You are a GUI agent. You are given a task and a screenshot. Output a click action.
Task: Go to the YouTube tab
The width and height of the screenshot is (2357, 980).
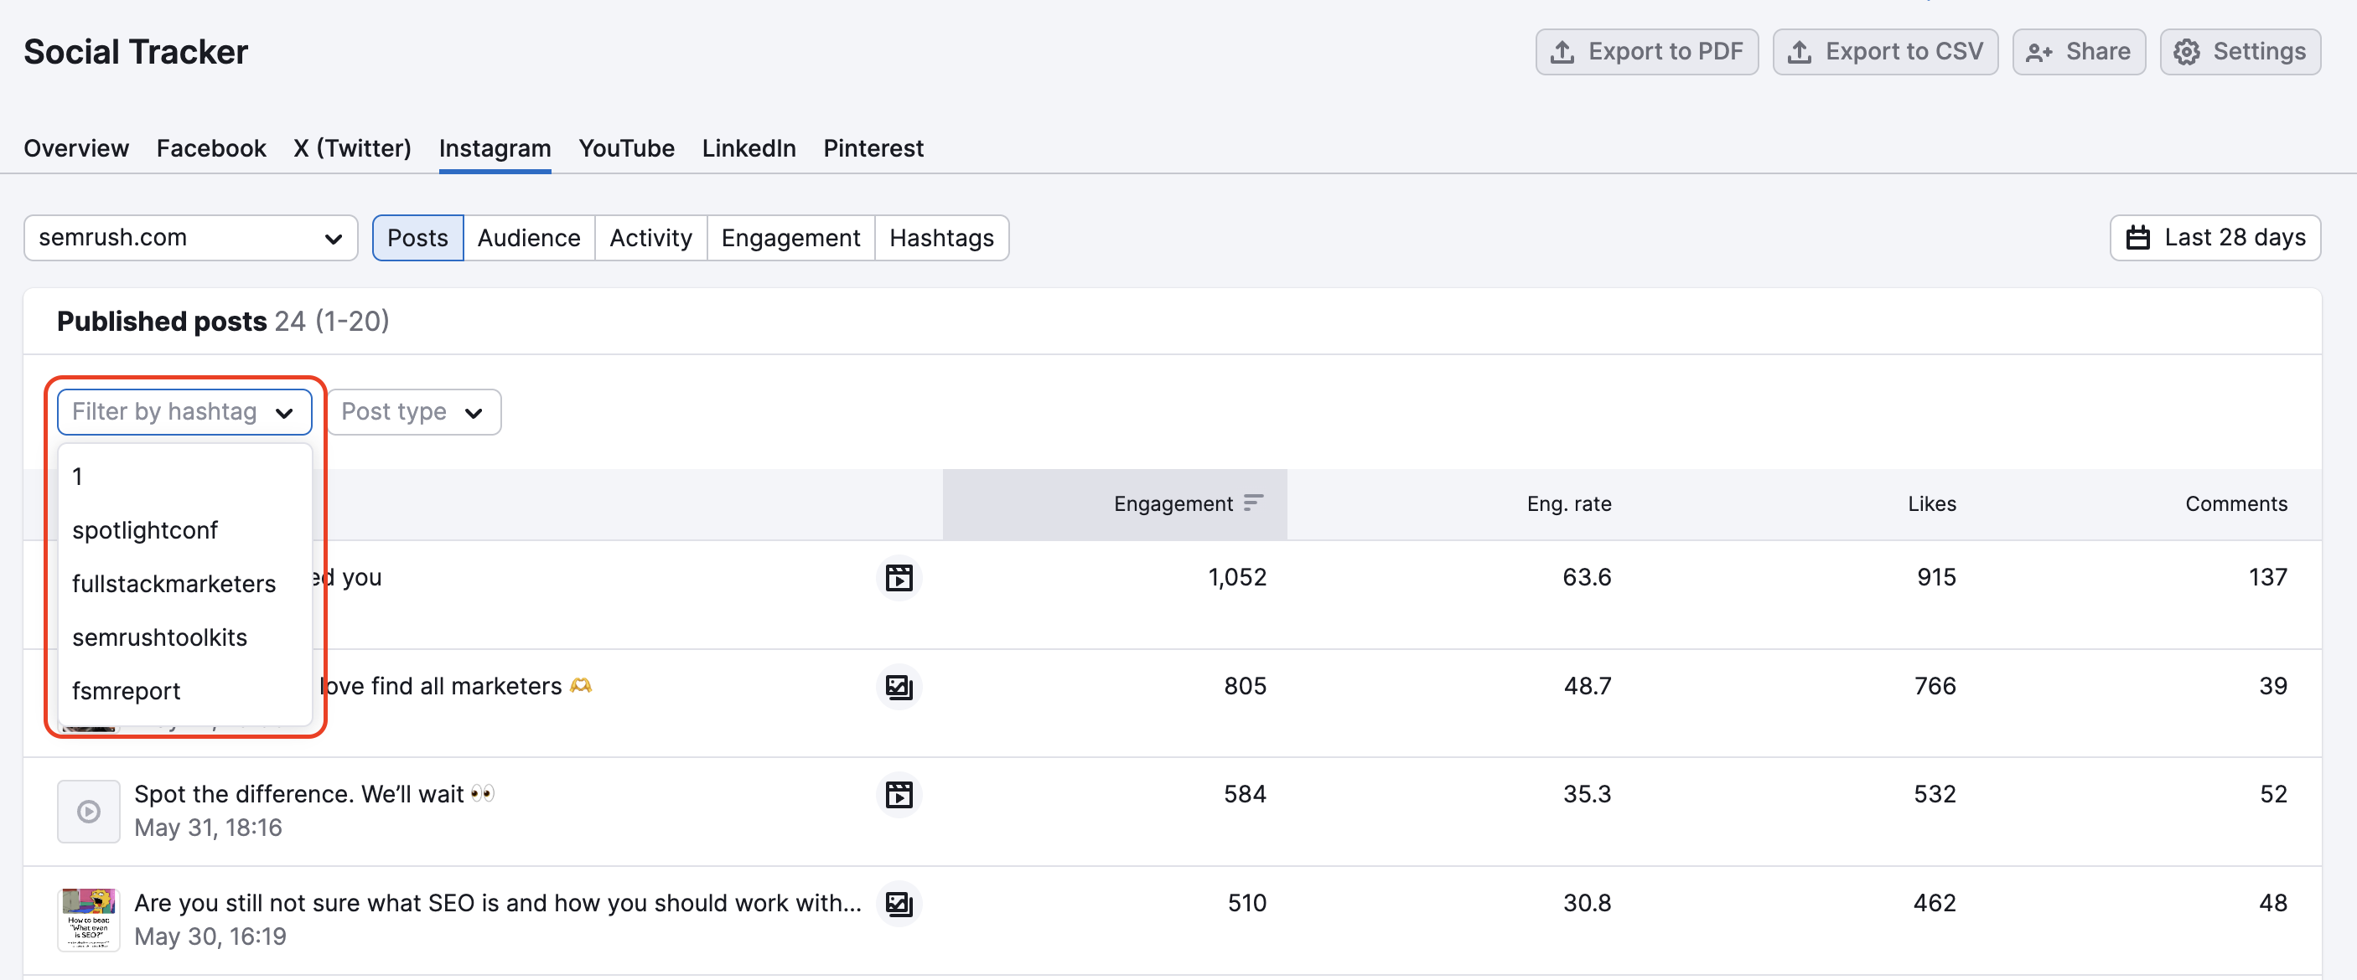tap(627, 148)
